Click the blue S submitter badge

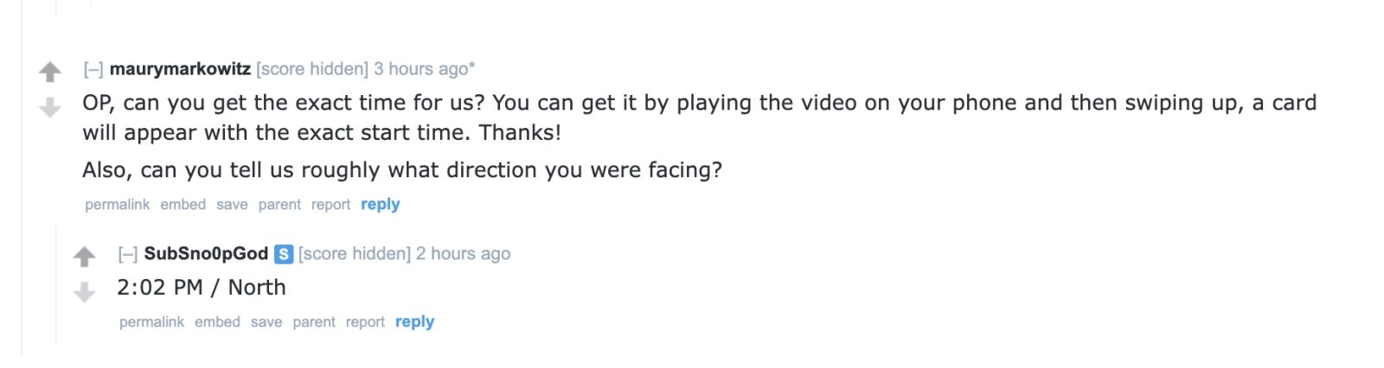coord(284,254)
